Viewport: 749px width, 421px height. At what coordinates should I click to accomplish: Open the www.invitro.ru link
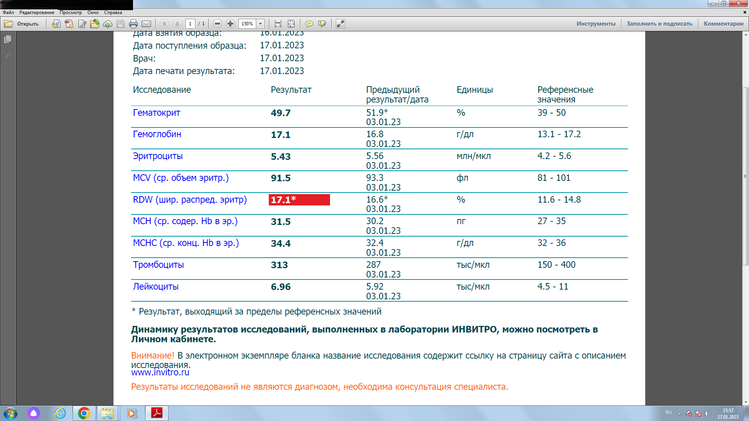click(x=160, y=373)
